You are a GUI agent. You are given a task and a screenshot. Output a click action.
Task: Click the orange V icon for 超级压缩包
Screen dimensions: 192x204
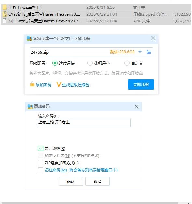coord(59,84)
